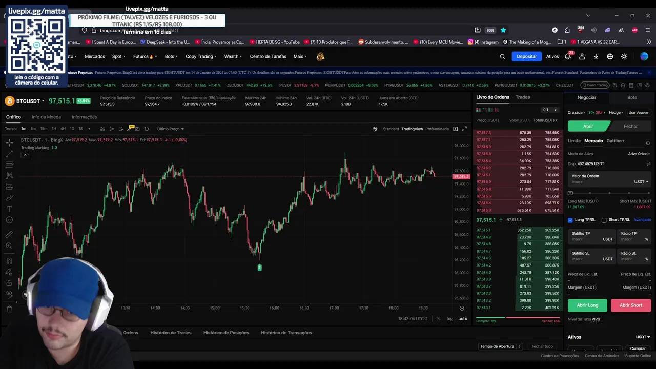Expand the Gatilho order type dropdown
Image resolution: width=656 pixels, height=369 pixels.
click(x=616, y=141)
